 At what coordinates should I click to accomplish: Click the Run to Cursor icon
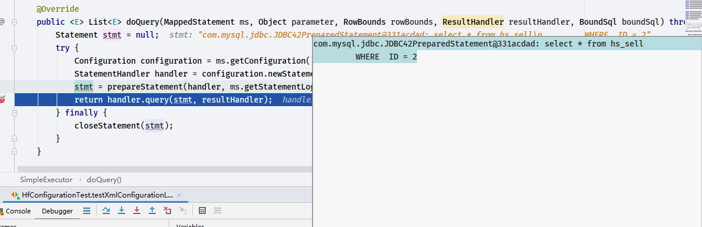183,210
